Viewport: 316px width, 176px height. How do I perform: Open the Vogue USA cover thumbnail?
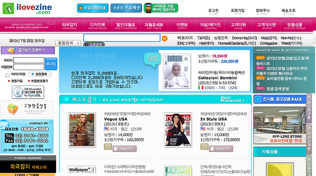click(82, 130)
